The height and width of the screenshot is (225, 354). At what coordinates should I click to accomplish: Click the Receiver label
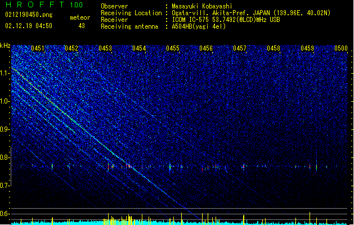tap(114, 20)
